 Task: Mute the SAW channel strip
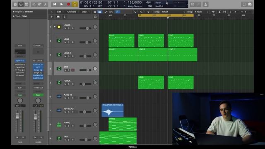(x=17, y=137)
